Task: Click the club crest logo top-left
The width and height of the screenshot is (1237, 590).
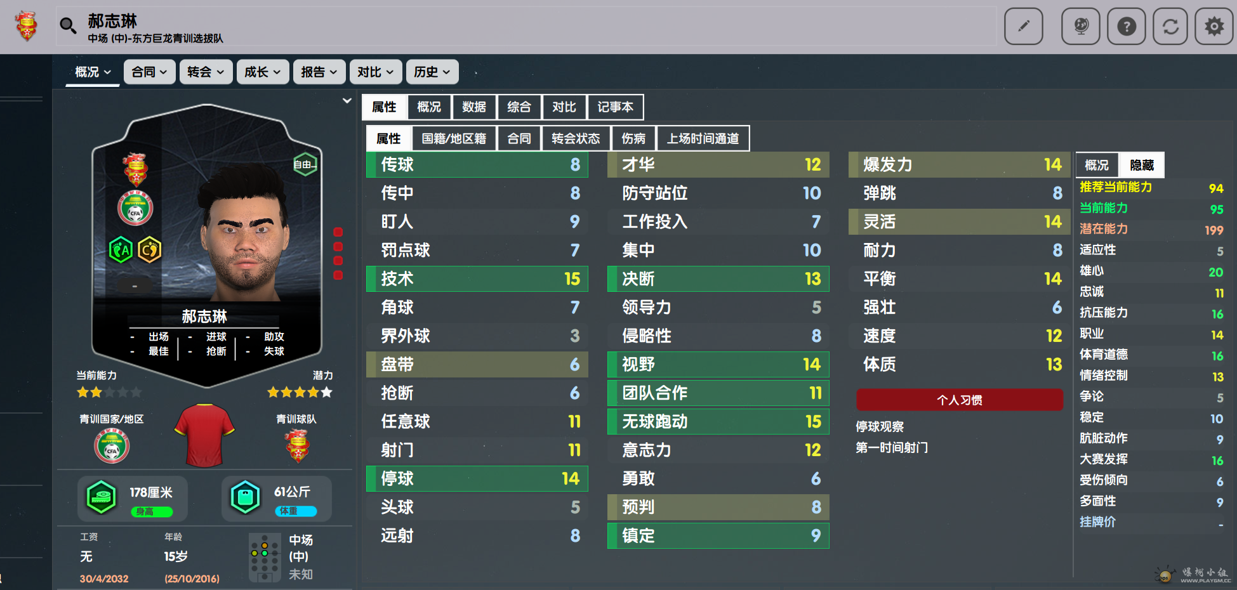Action: pyautogui.click(x=27, y=26)
